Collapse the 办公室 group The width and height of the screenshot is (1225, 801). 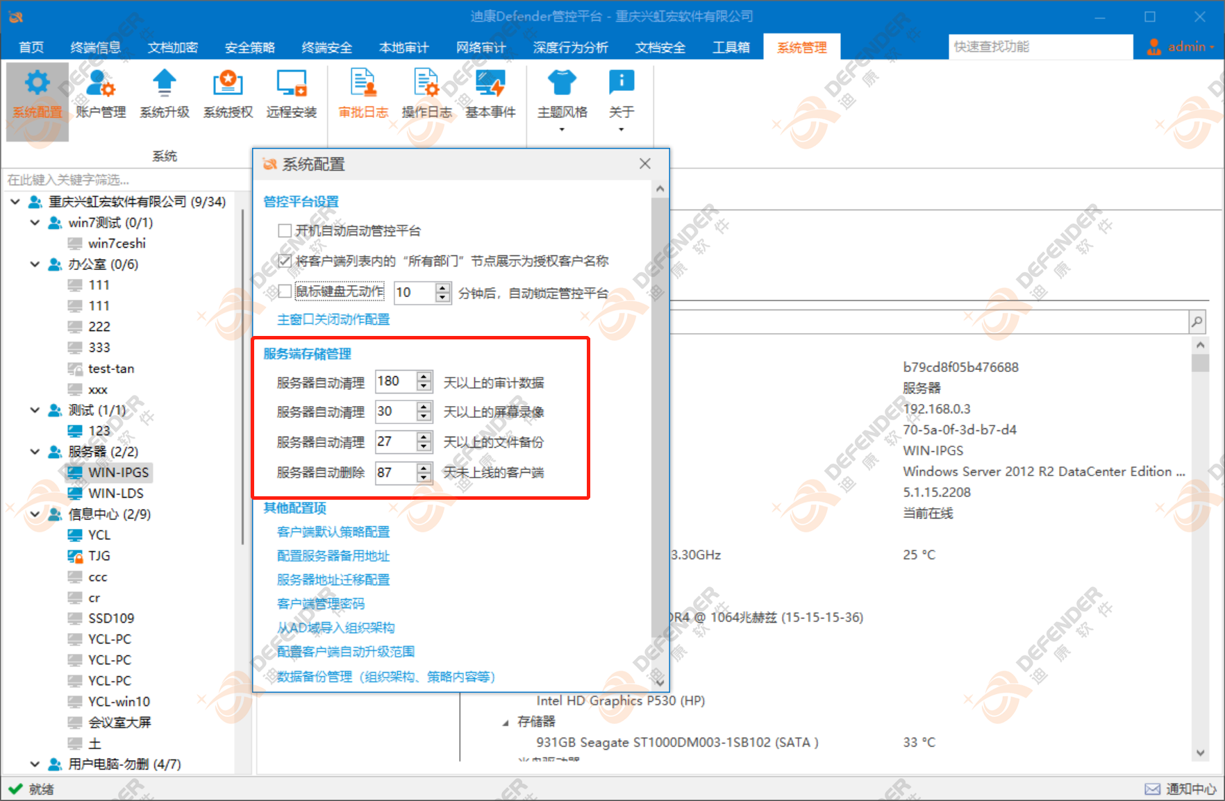point(35,264)
